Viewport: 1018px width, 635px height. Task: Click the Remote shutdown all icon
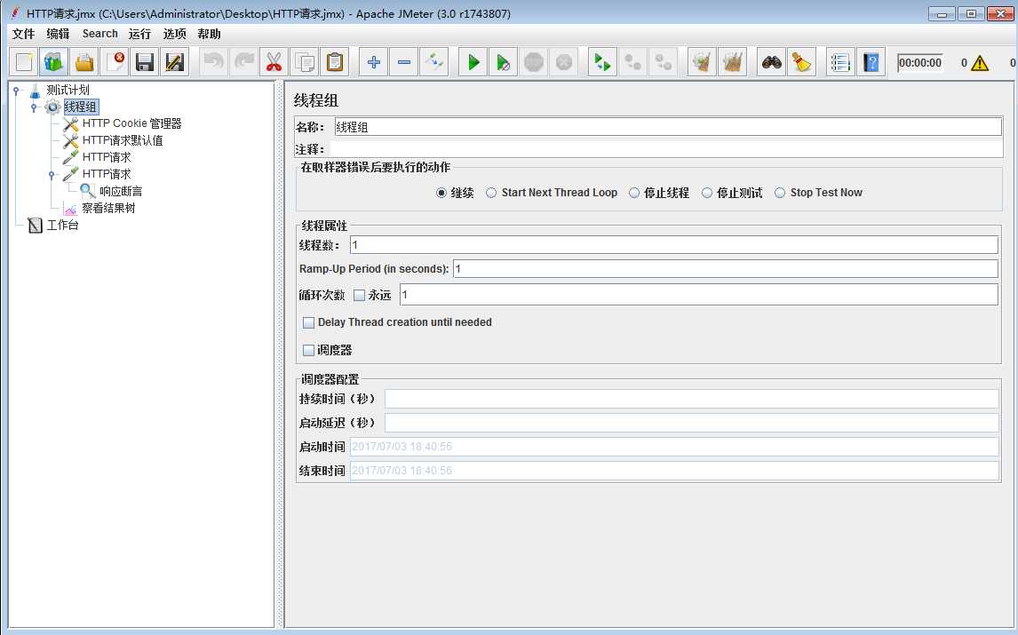point(663,62)
